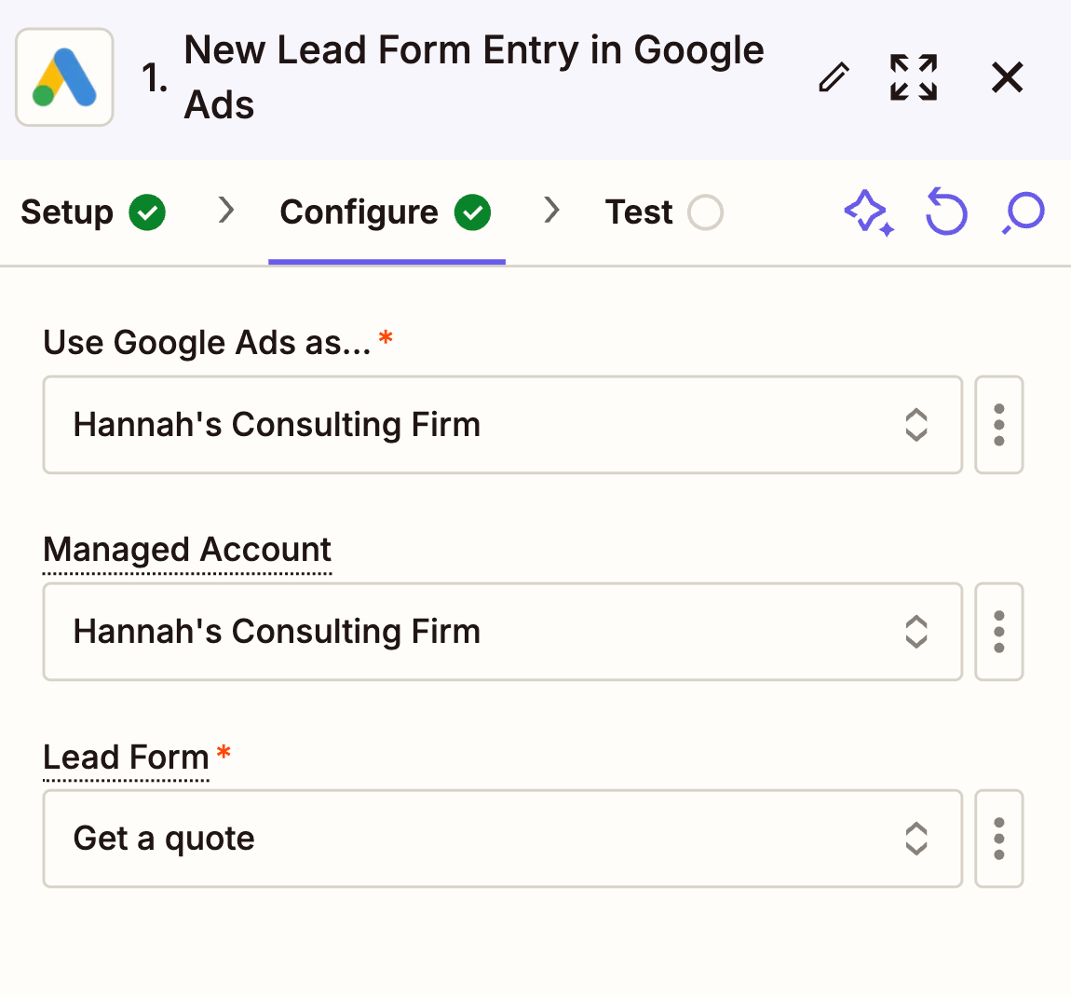Open three-dot menu beside Managed Account
The height and width of the screenshot is (997, 1071).
coord(999,632)
